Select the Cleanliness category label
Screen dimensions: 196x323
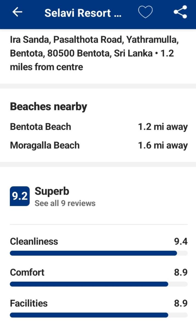34,241
